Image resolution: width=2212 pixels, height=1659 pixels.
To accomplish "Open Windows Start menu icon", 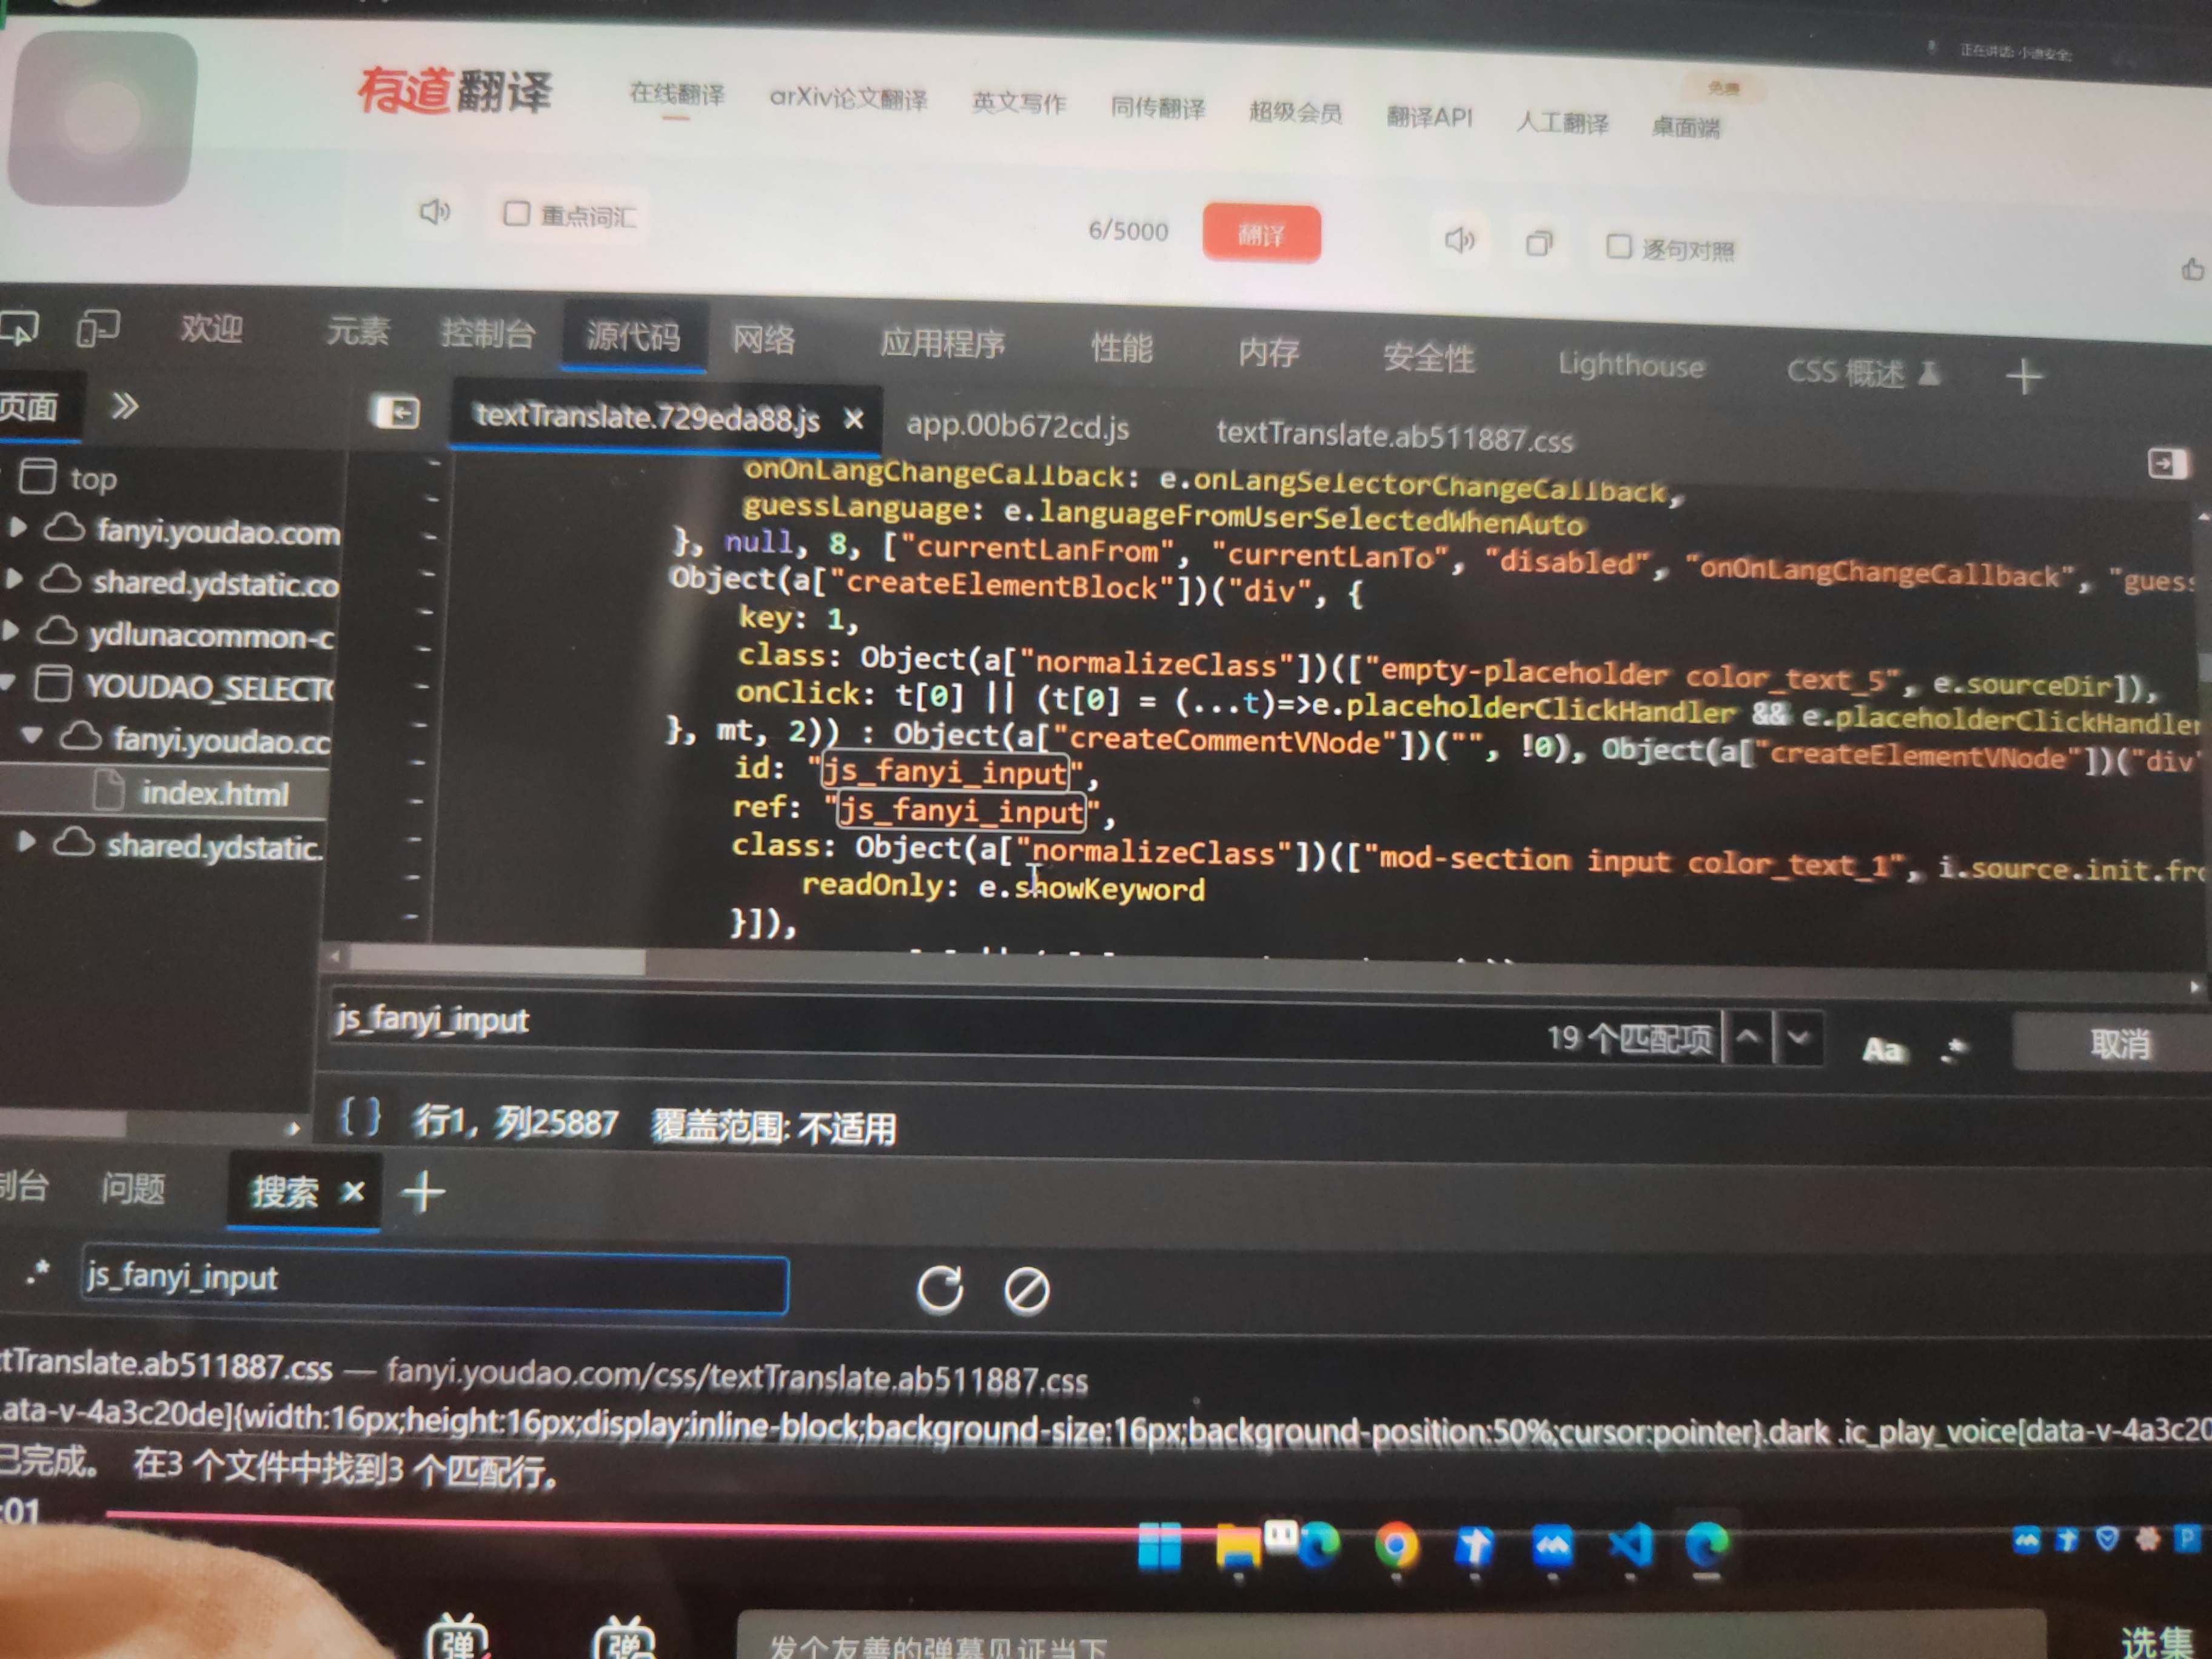I will [x=1159, y=1546].
